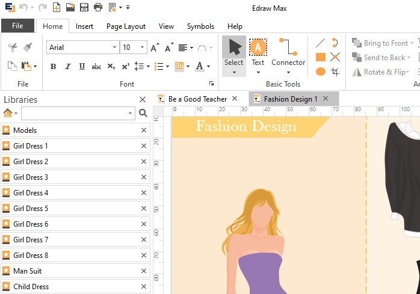
Task: Open the text highlight dropdown
Action: [x=188, y=66]
